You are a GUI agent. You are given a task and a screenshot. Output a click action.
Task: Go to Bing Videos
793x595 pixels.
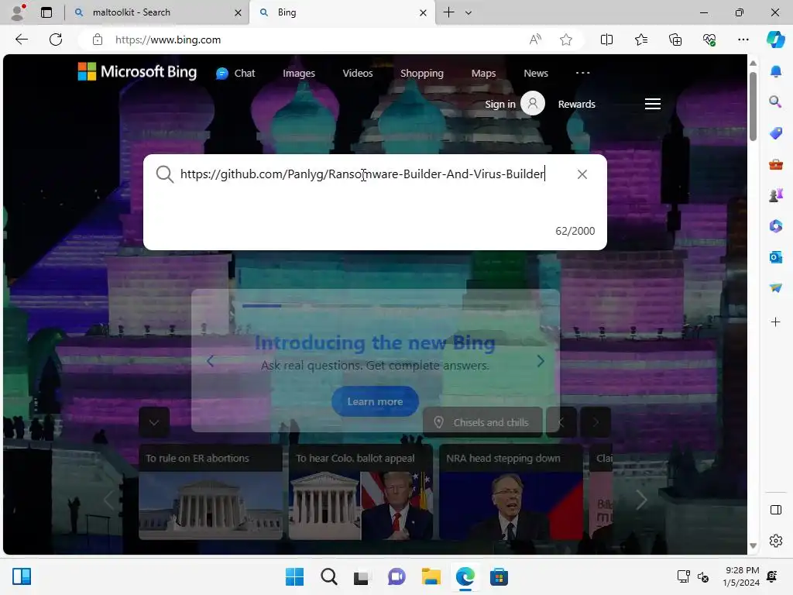point(358,74)
